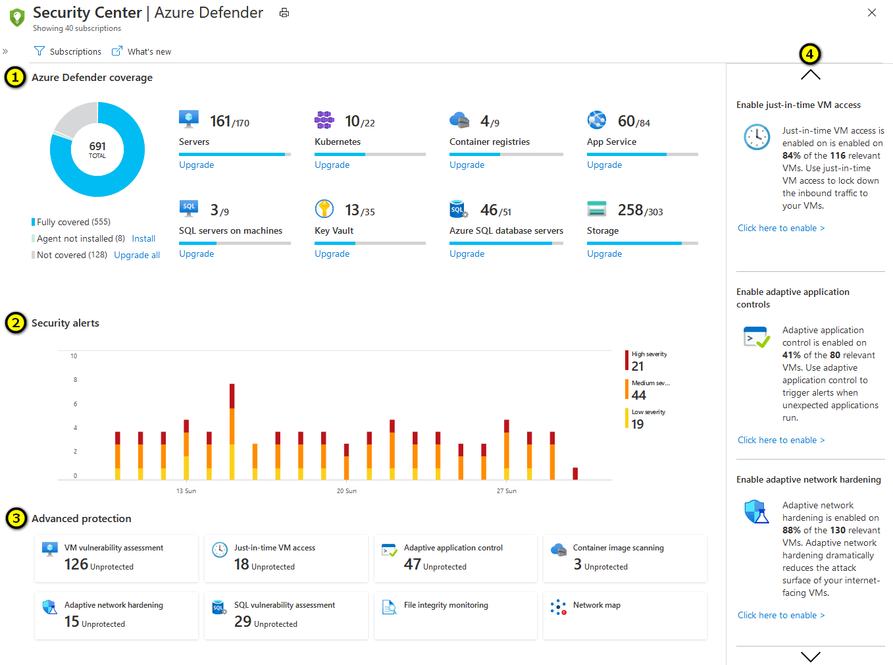Screen dimensions: 893x665
Task: Open SQL vulnerability assessment tile
Action: [286, 616]
